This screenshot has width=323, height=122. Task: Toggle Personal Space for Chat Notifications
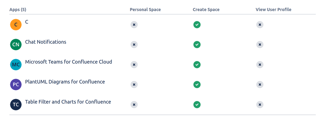click(134, 45)
